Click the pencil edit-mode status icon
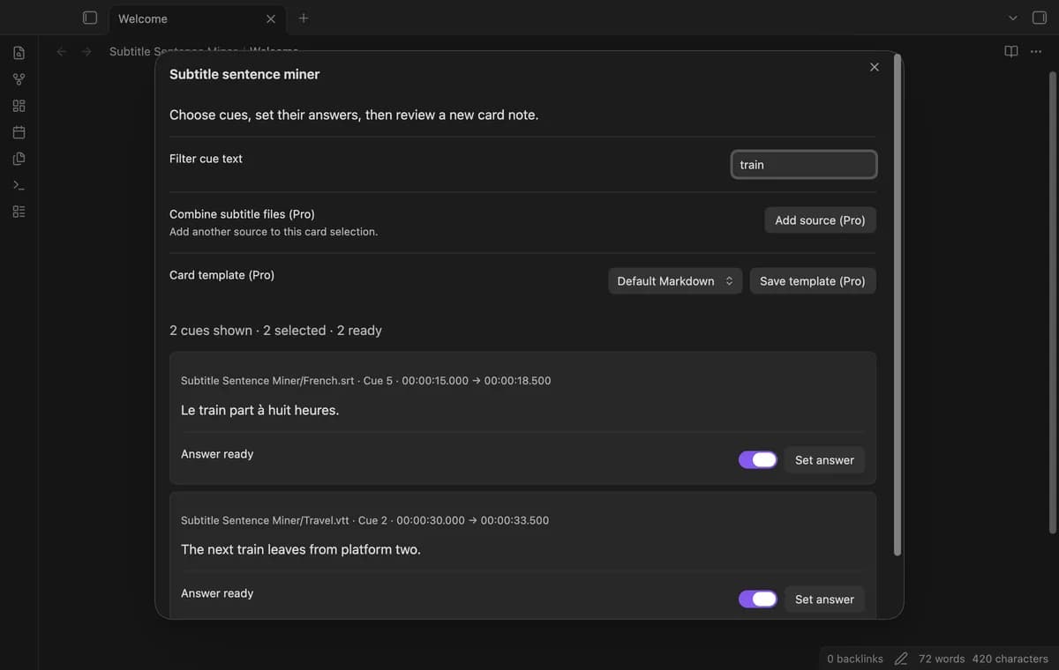 (x=901, y=659)
